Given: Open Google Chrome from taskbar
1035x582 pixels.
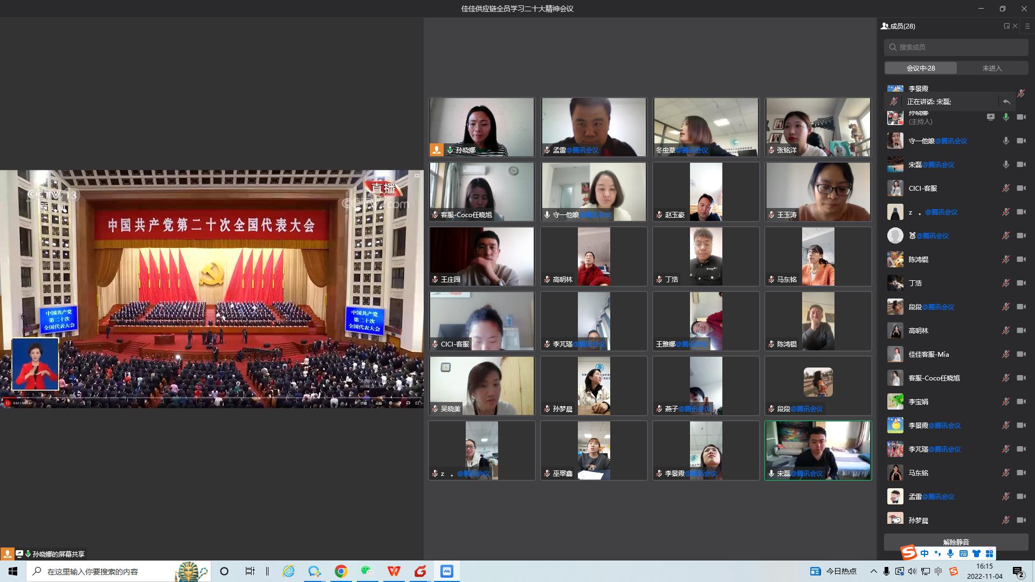Looking at the screenshot, I should (341, 571).
